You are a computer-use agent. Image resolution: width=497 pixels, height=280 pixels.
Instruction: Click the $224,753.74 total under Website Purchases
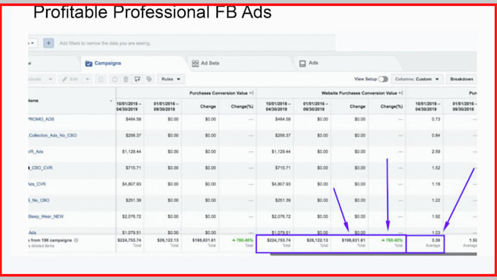(278, 241)
